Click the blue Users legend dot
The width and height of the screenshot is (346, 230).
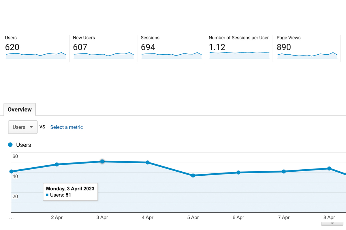coord(10,145)
